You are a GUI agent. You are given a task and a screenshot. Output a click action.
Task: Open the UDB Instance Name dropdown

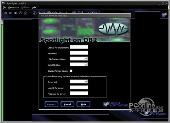tap(86, 58)
